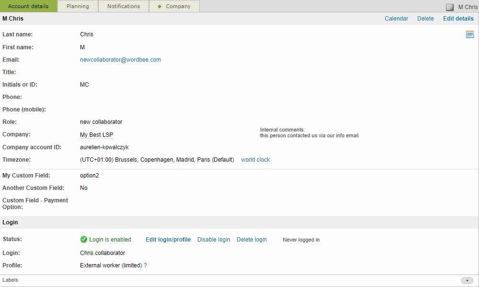The width and height of the screenshot is (479, 287).
Task: Expand the Labels section with plus button
Action: click(467, 280)
